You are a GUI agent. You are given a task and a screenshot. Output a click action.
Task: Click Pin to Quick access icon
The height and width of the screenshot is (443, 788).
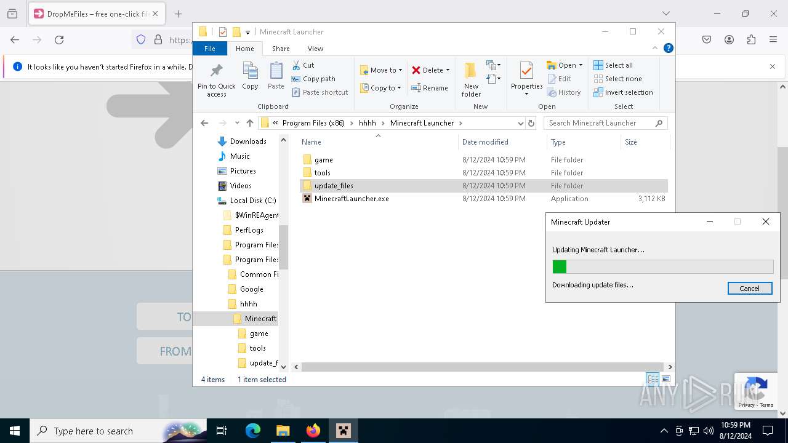216,79
